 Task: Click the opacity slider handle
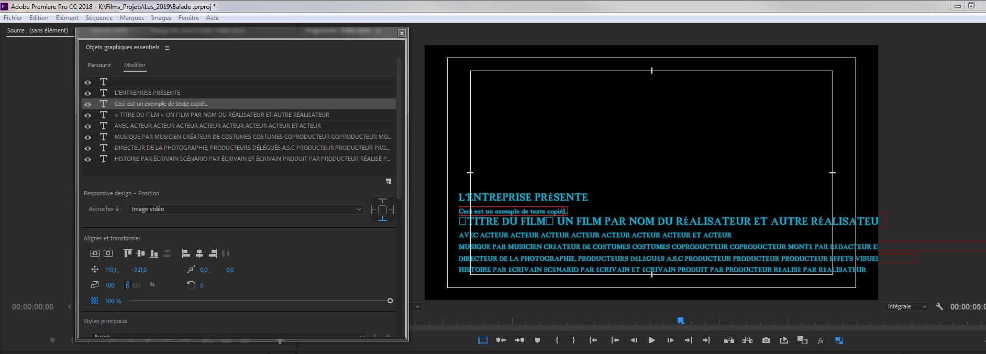click(x=390, y=301)
